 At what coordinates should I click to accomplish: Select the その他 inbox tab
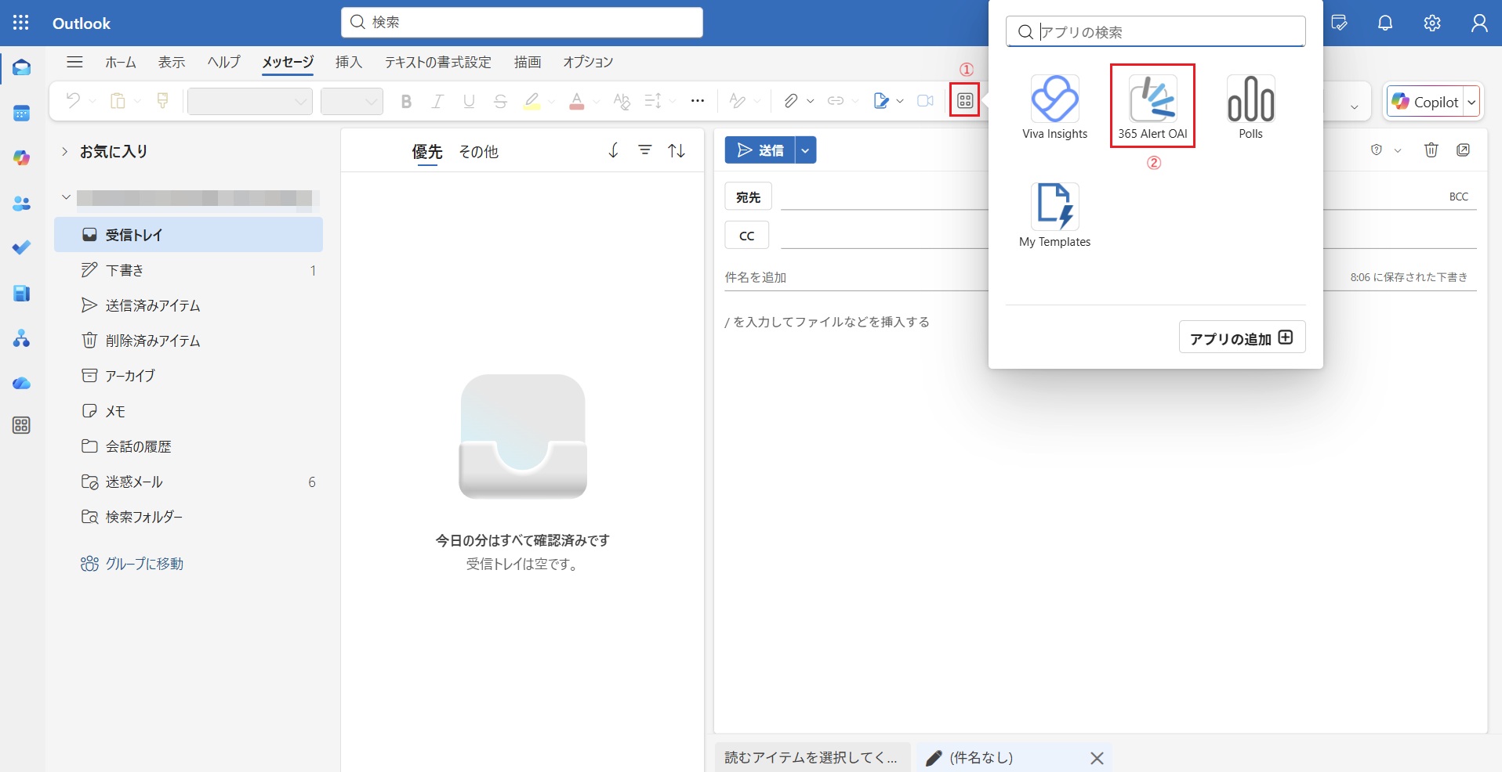pos(478,152)
